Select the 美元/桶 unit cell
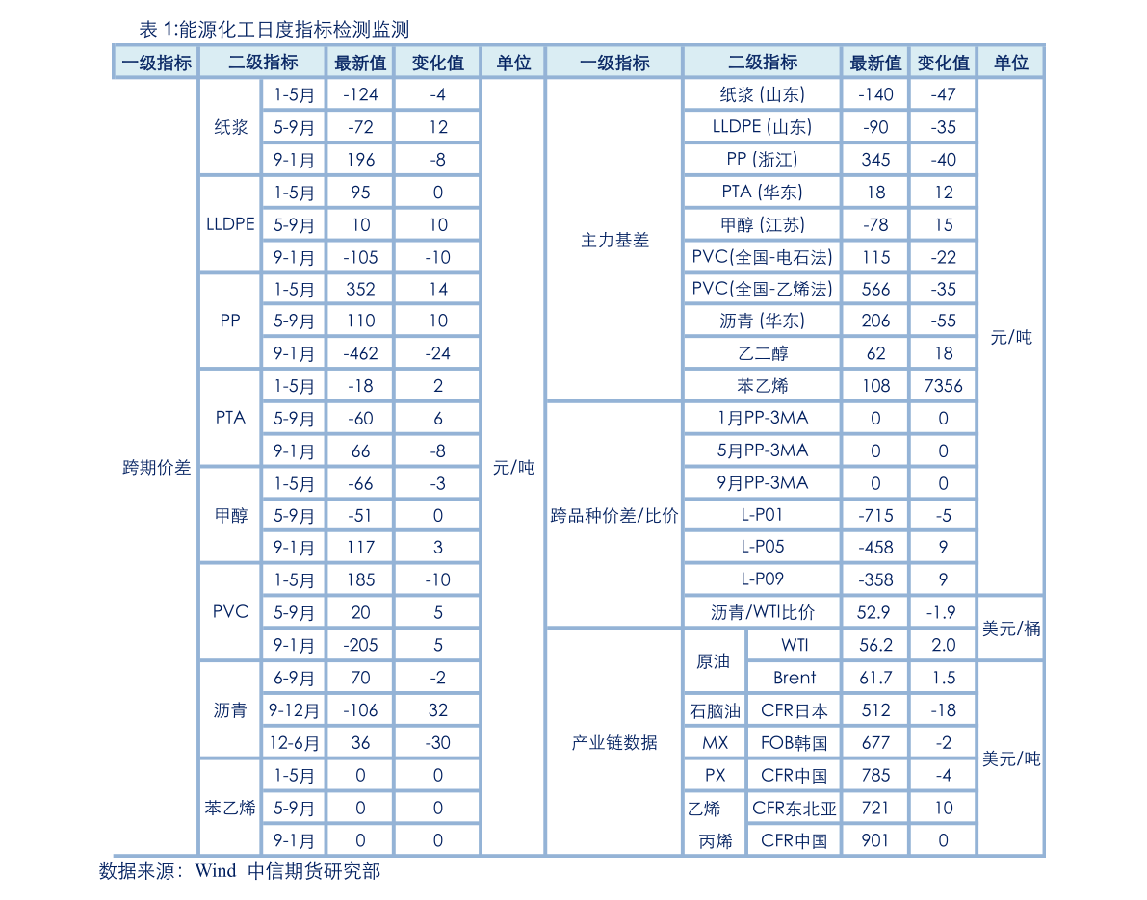 1010,629
